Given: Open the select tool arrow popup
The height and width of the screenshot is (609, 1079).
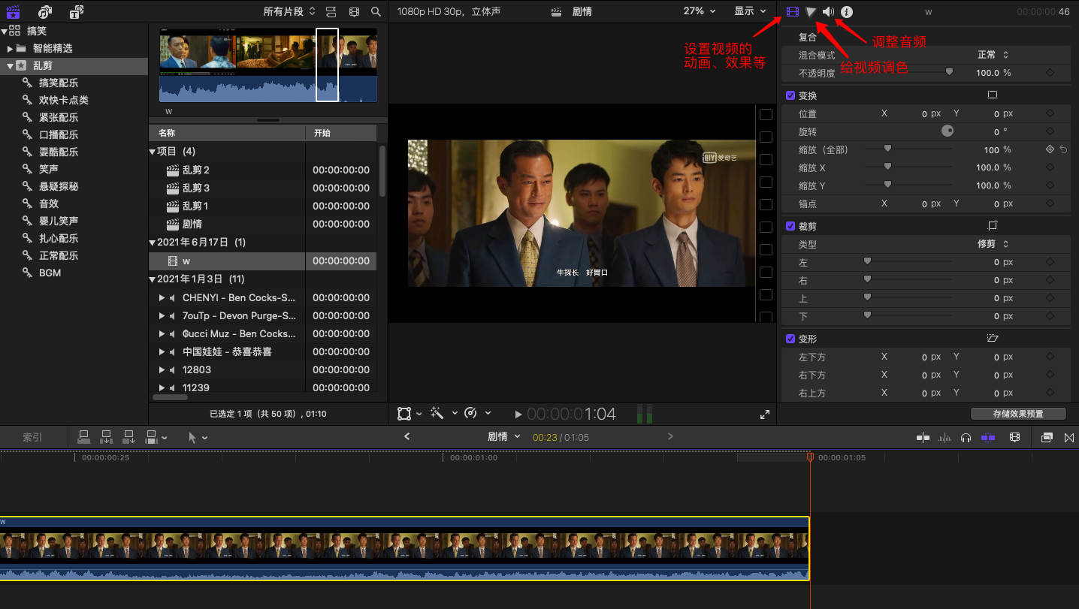Looking at the screenshot, I should 198,436.
